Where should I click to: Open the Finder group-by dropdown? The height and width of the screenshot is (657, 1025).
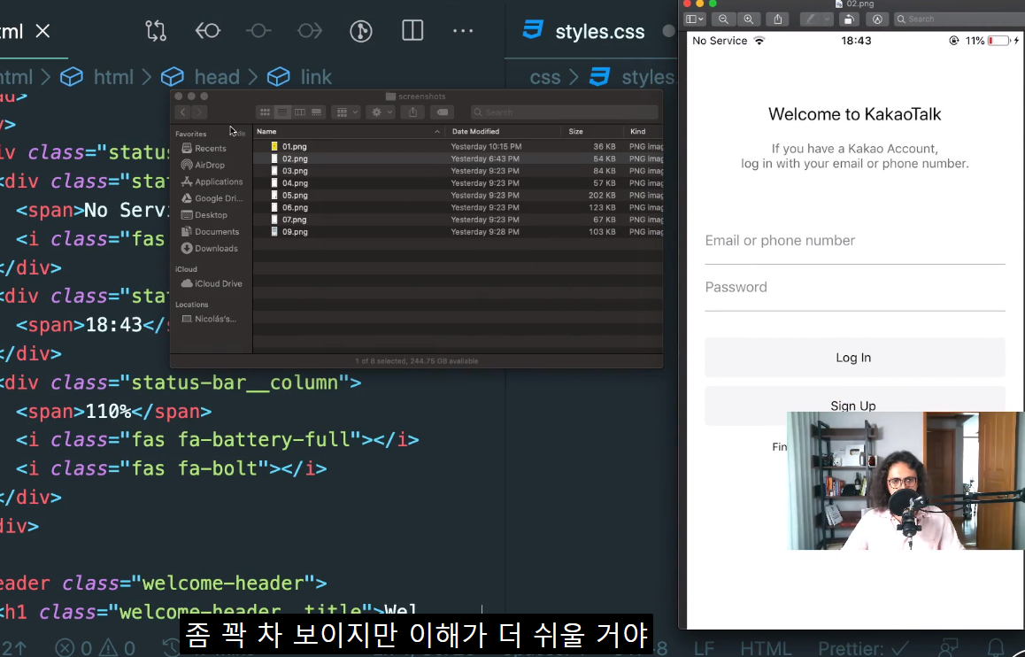[346, 112]
